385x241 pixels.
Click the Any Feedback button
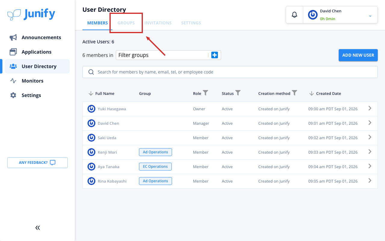(37, 163)
